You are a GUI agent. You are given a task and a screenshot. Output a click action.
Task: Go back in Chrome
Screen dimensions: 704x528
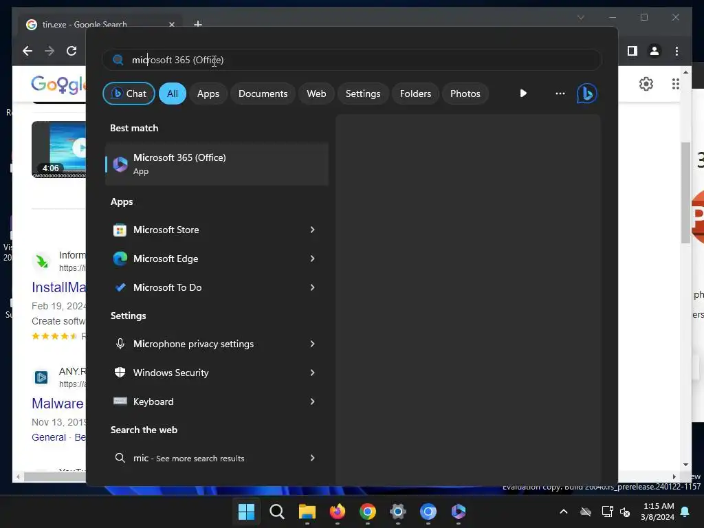[27, 51]
